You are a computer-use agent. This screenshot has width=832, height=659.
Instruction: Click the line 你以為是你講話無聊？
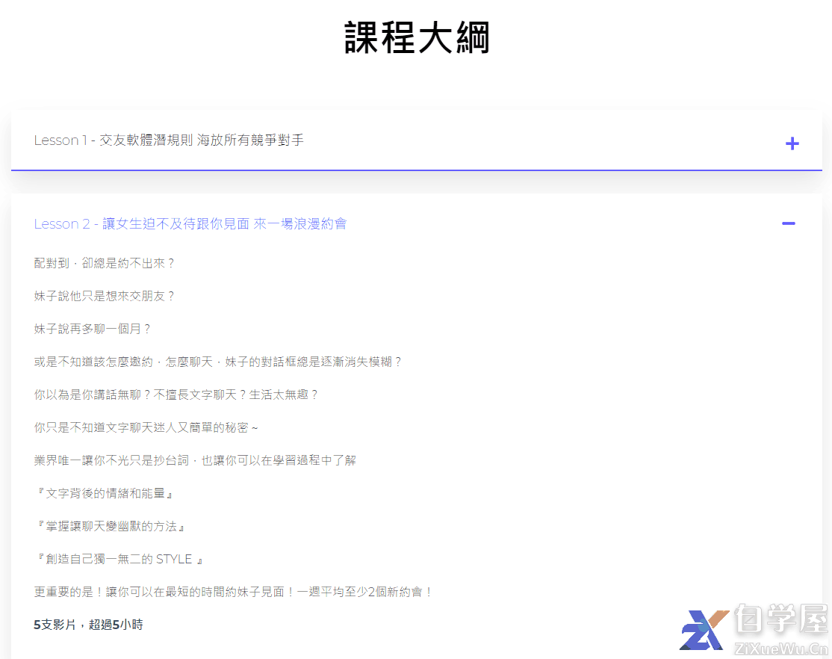[x=176, y=395]
